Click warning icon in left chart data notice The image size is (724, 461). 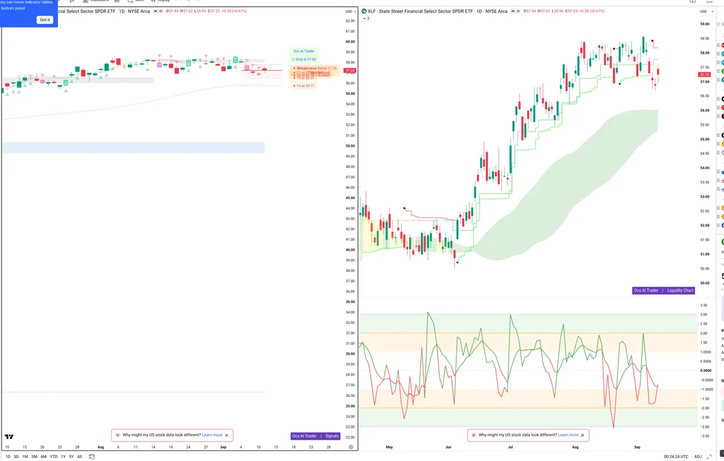tap(118, 435)
